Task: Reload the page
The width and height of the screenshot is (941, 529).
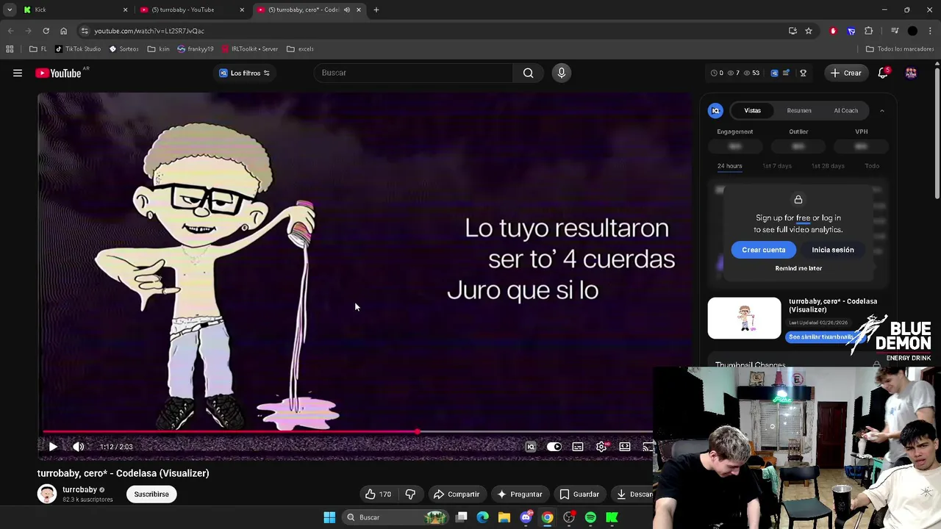Action: coord(46,31)
